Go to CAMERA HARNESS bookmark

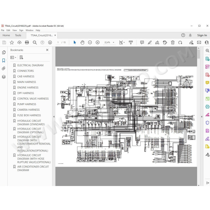[28, 110]
